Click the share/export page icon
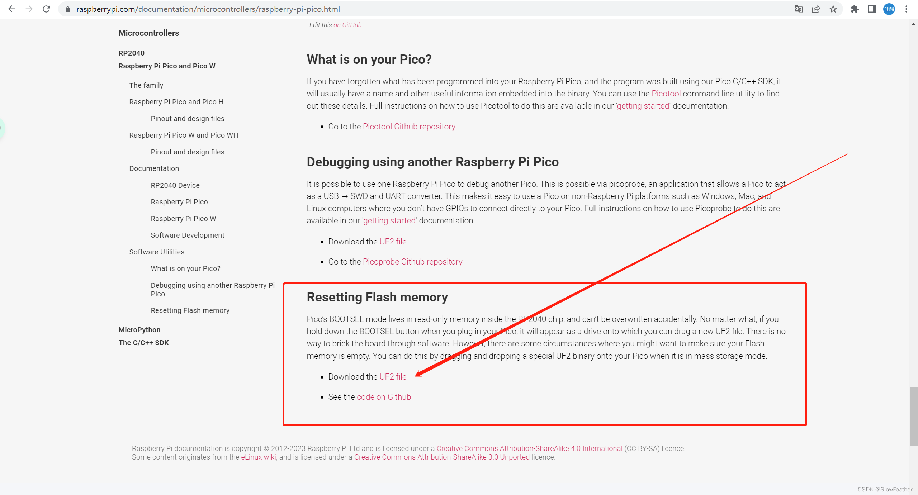Image resolution: width=918 pixels, height=495 pixels. pyautogui.click(x=815, y=9)
